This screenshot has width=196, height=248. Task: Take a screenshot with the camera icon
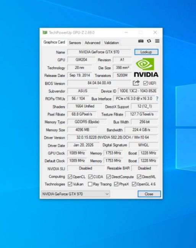click(x=141, y=41)
